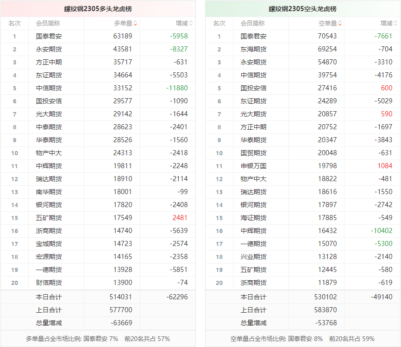The image size is (401, 347).
Task: Select 螺纹钢2305多头龙虎榜 title tab
Action: point(98,9)
